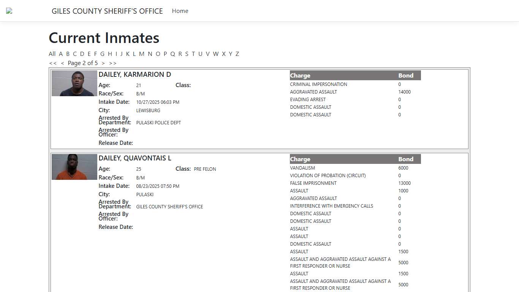The image size is (519, 292).
Task: Select the AGGRAVATED ASSAULT charge row
Action: click(313, 92)
